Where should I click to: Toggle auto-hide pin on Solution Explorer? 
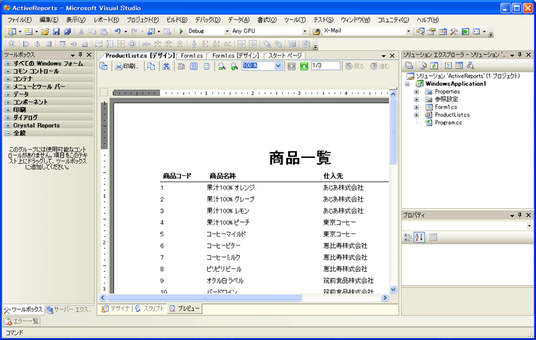[x=520, y=55]
